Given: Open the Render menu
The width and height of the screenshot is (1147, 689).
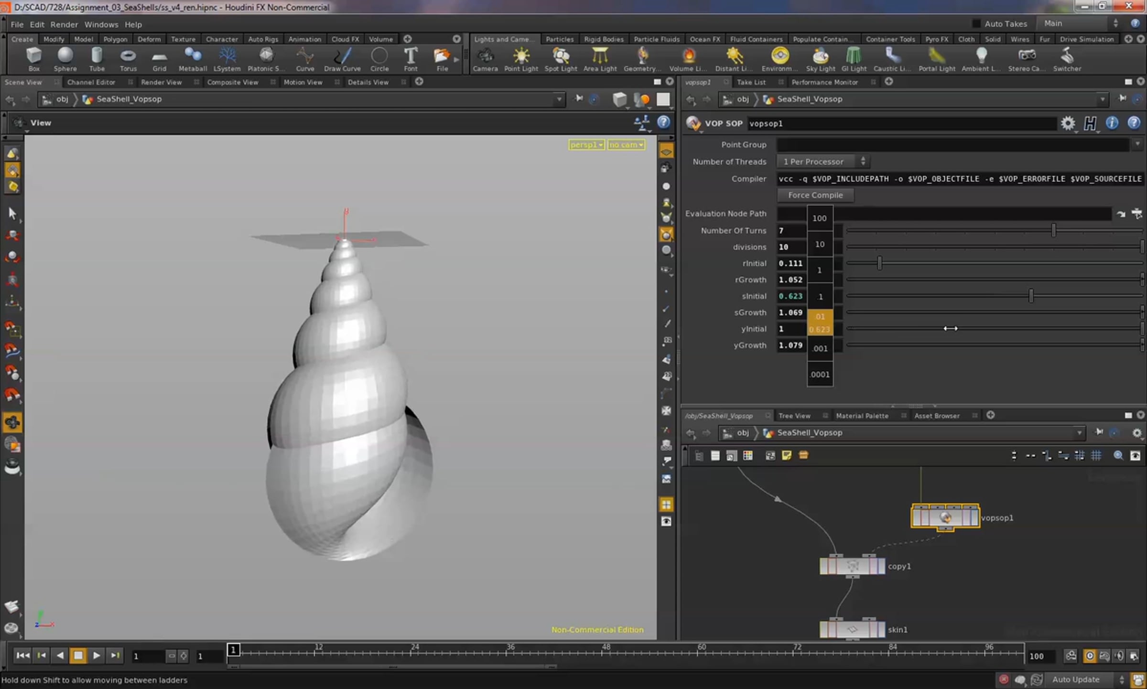Looking at the screenshot, I should (64, 24).
